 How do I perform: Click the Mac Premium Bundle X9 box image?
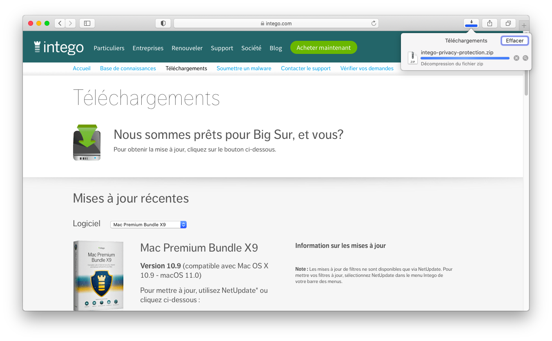pyautogui.click(x=98, y=276)
